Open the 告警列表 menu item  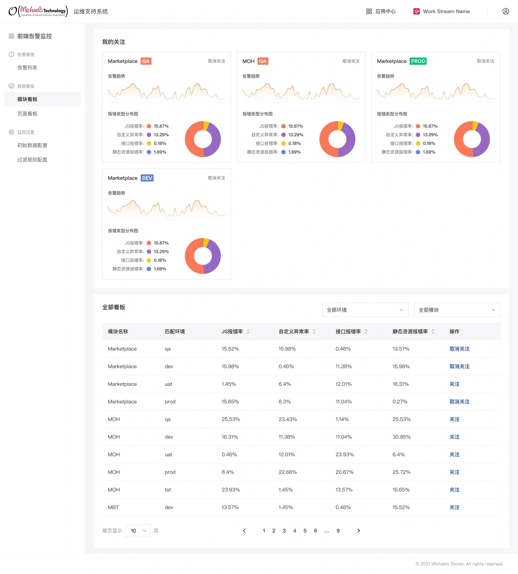tap(27, 68)
